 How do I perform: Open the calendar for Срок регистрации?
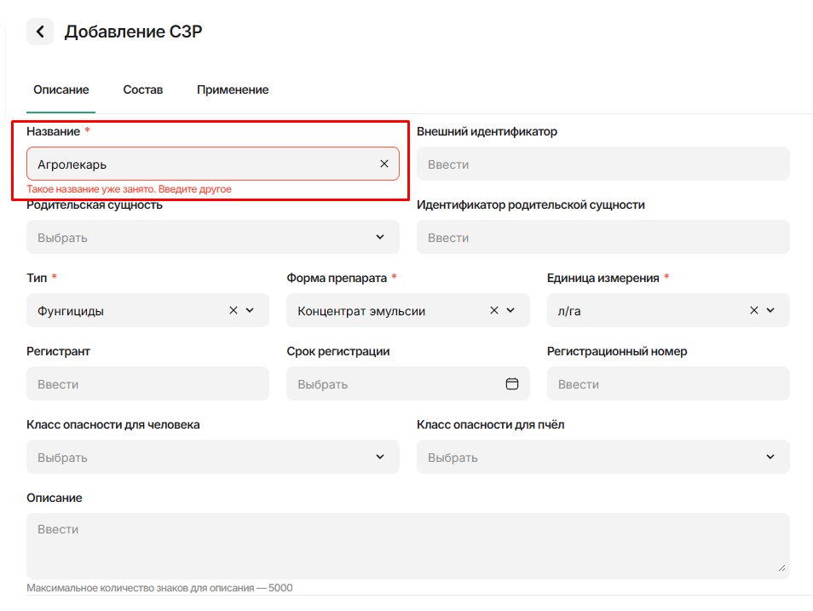[512, 383]
